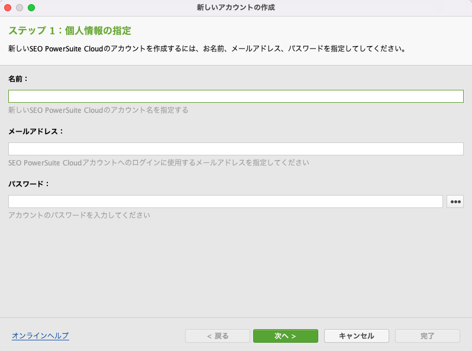Click the ステップ 1：個人情報の指定 heading
Image resolution: width=472 pixels, height=351 pixels.
pos(70,30)
